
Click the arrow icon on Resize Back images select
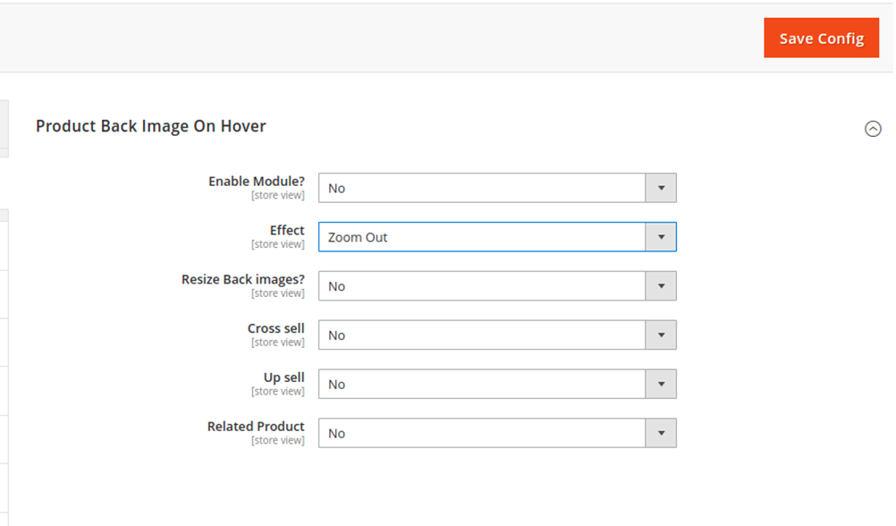tap(661, 286)
